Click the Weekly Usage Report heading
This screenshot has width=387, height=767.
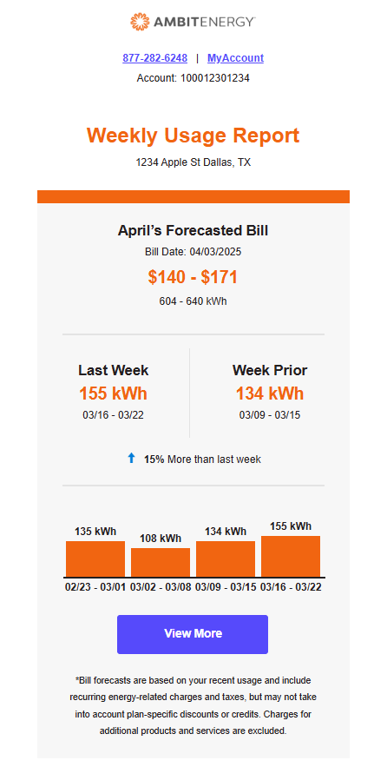pos(193,136)
